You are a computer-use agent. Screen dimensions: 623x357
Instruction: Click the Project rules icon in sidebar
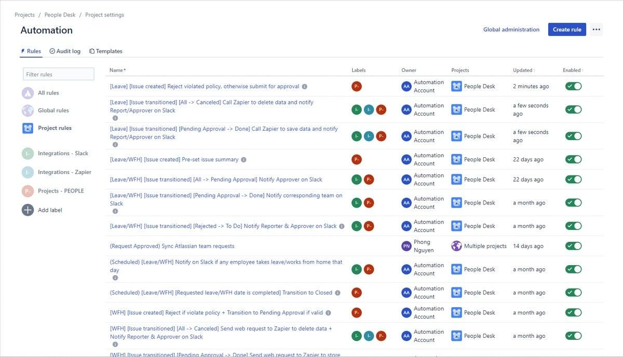(x=28, y=128)
